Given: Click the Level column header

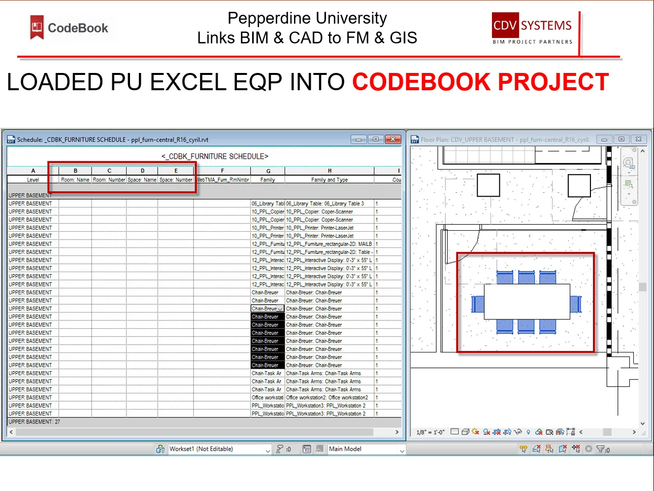Looking at the screenshot, I should pos(33,180).
